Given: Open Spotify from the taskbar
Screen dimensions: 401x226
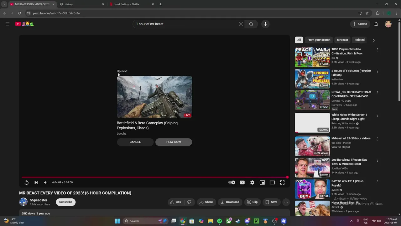Looking at the screenshot, I should tap(220, 221).
